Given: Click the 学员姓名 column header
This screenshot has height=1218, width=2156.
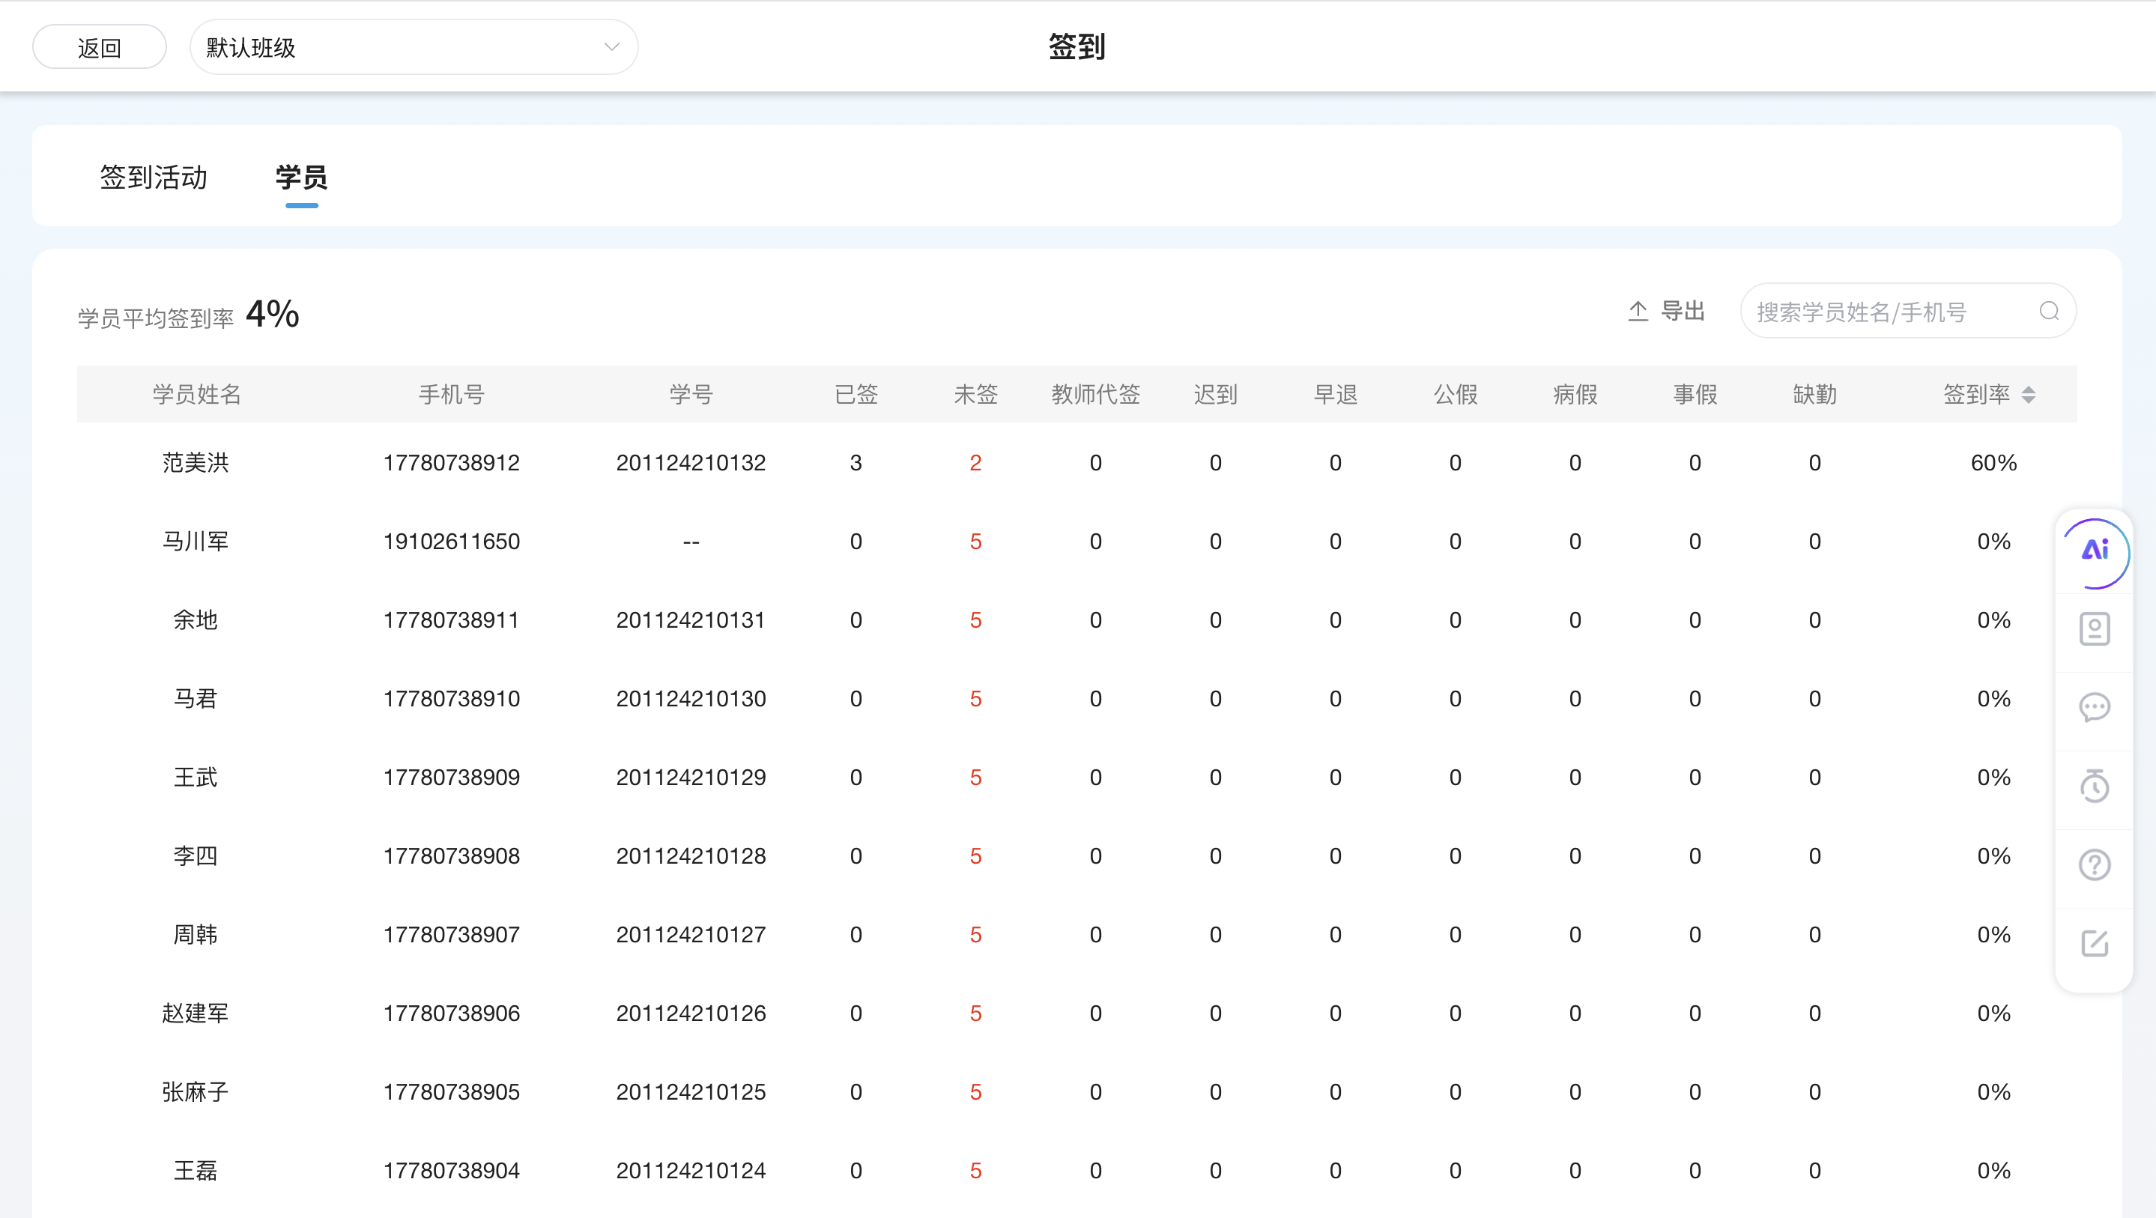Looking at the screenshot, I should point(197,394).
